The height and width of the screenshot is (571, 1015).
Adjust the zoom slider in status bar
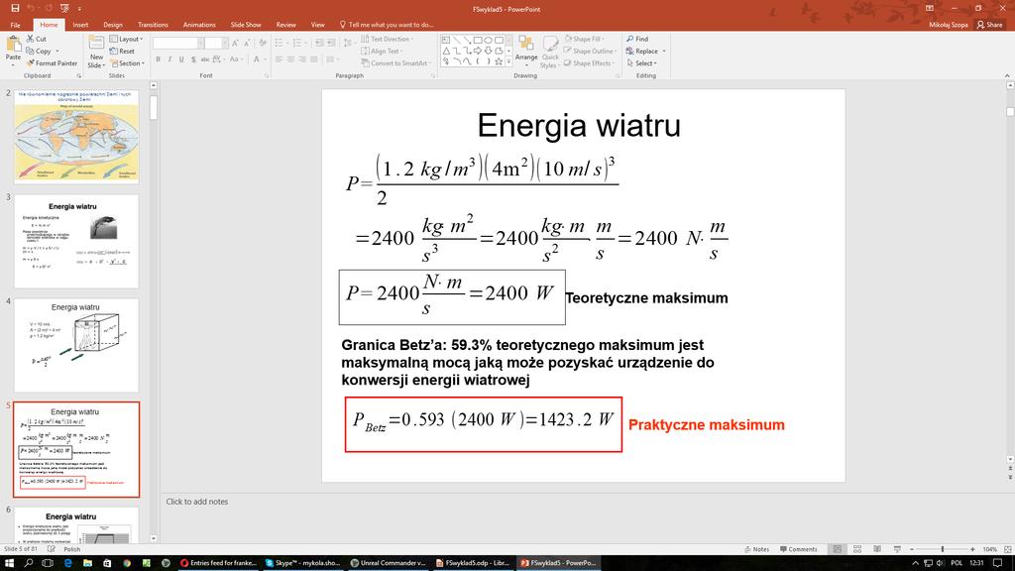point(943,549)
